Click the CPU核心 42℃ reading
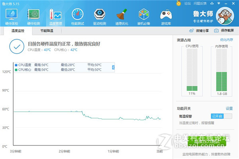239x159 pixels. pos(66,50)
